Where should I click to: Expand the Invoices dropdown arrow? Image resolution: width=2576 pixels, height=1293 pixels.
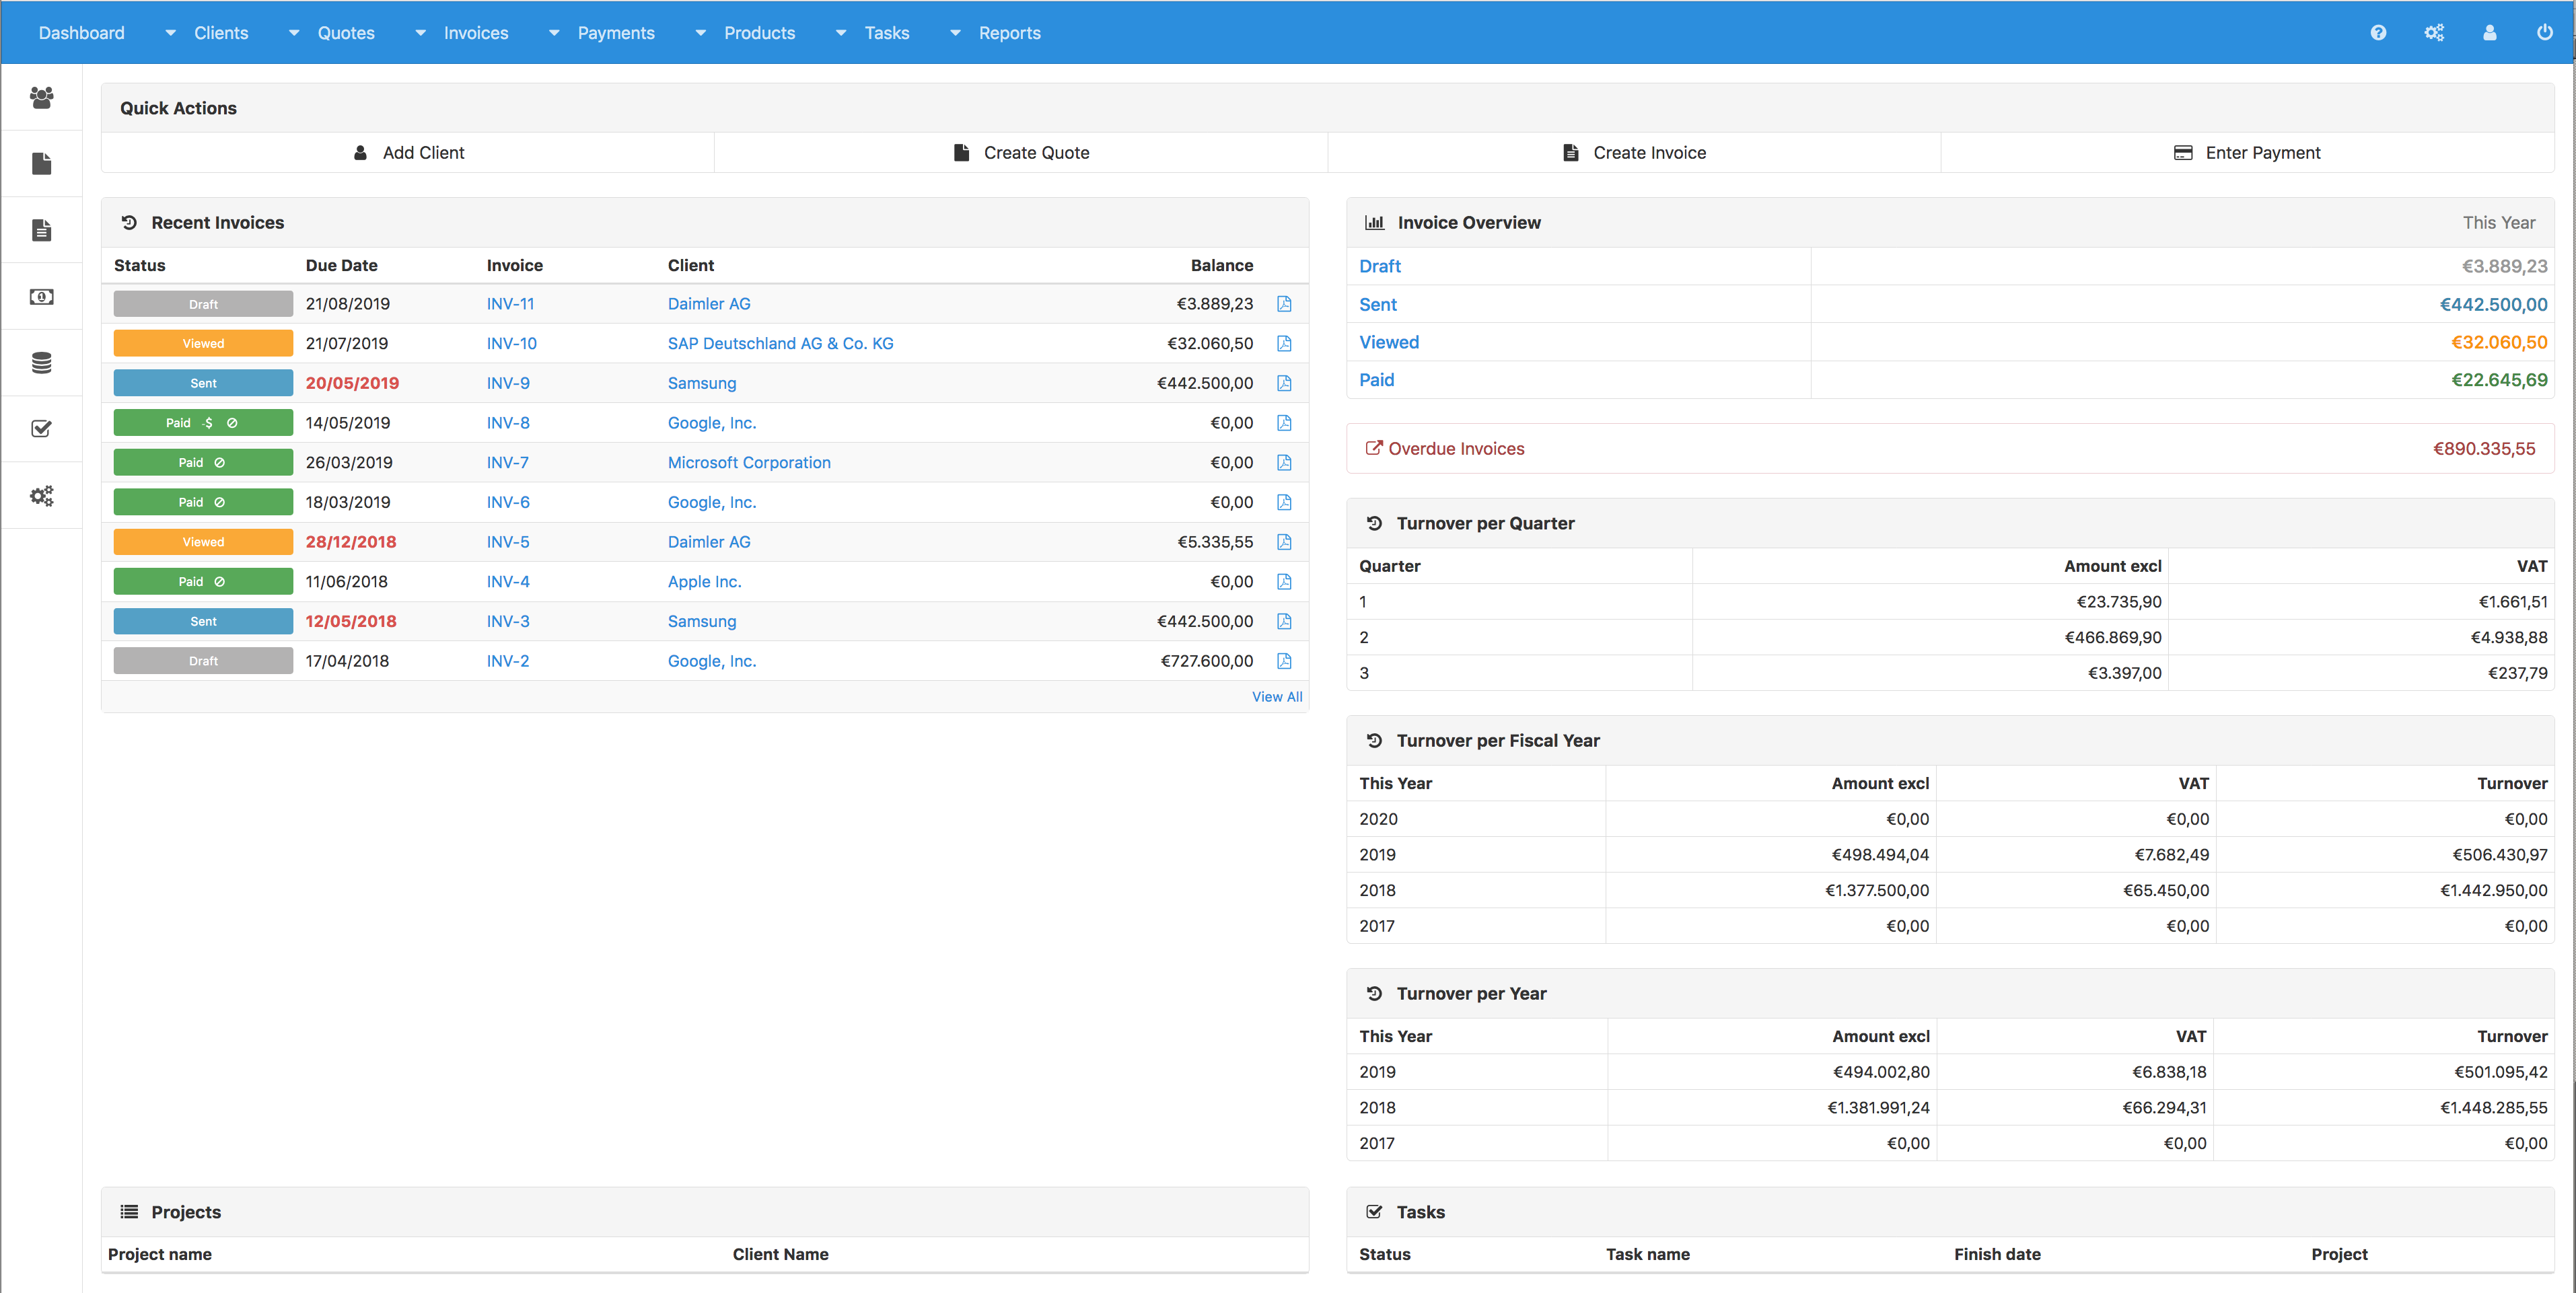click(421, 33)
